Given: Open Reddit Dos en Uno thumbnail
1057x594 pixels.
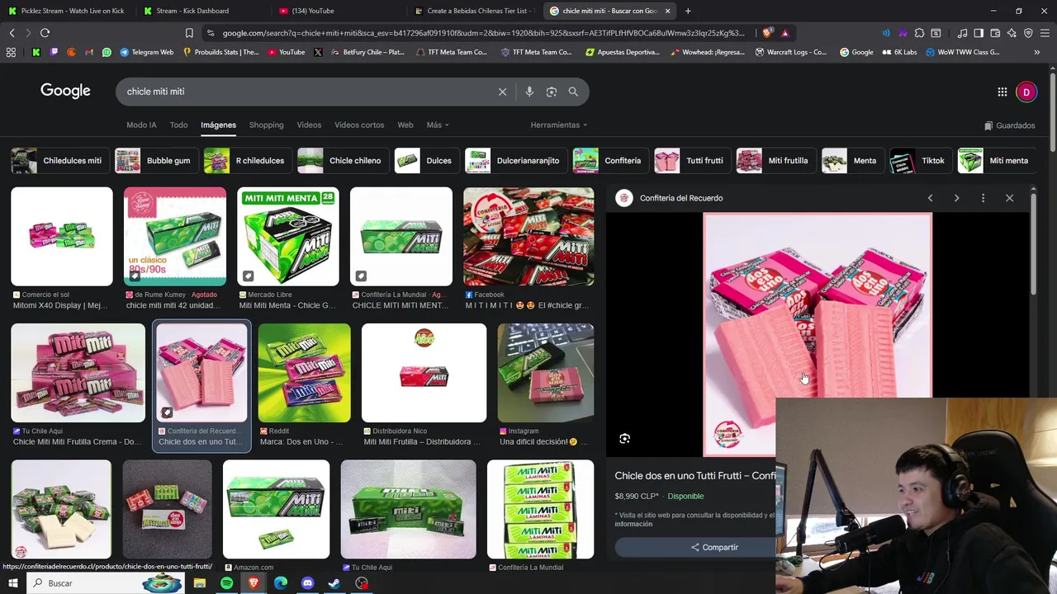Looking at the screenshot, I should 304,373.
